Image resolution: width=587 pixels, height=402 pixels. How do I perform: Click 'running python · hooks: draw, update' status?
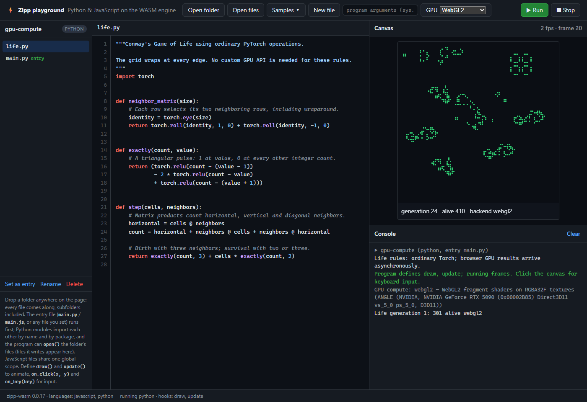point(161,396)
